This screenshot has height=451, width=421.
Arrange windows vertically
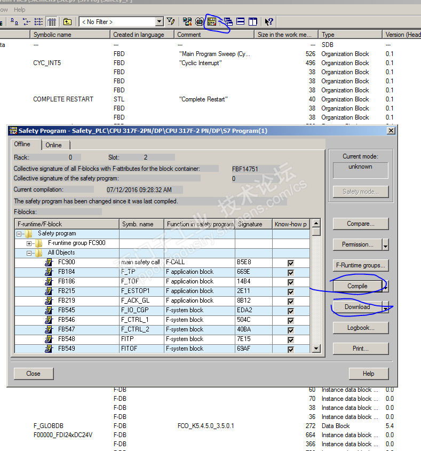[x=253, y=21]
